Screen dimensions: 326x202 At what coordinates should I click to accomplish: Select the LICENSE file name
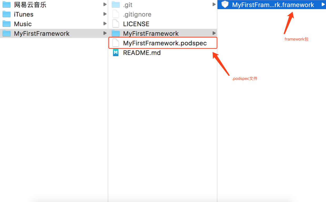[x=136, y=24]
